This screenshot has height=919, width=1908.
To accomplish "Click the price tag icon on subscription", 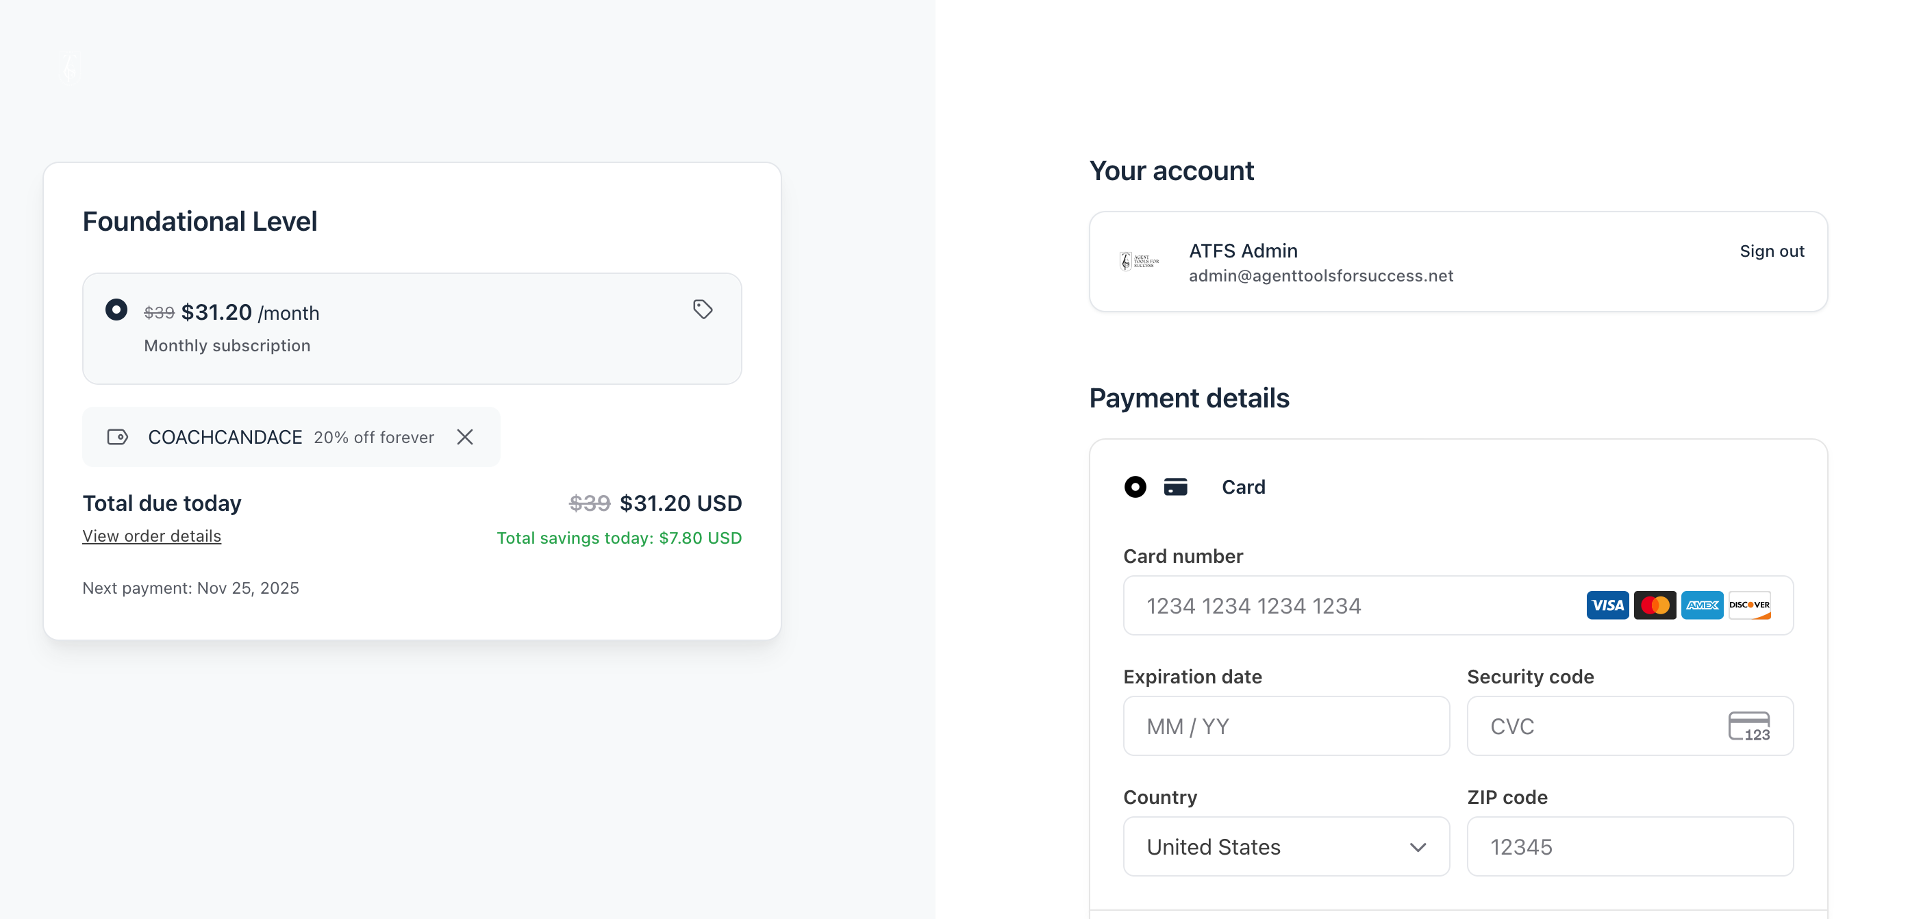I will (x=702, y=310).
